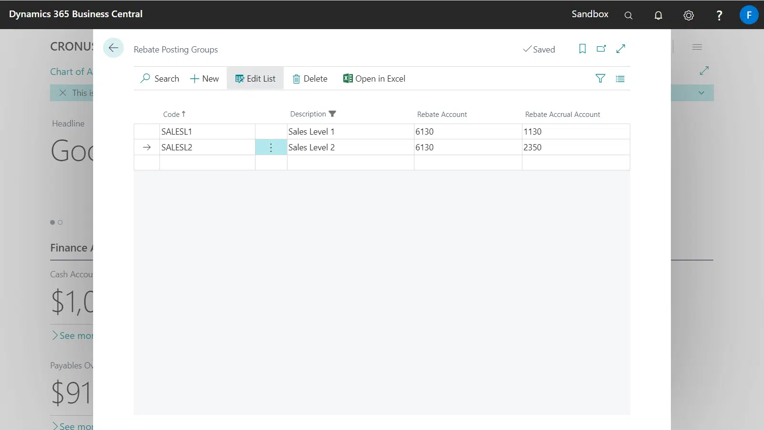
Task: Click the Rebate Posting Groups page title
Action: click(x=176, y=50)
